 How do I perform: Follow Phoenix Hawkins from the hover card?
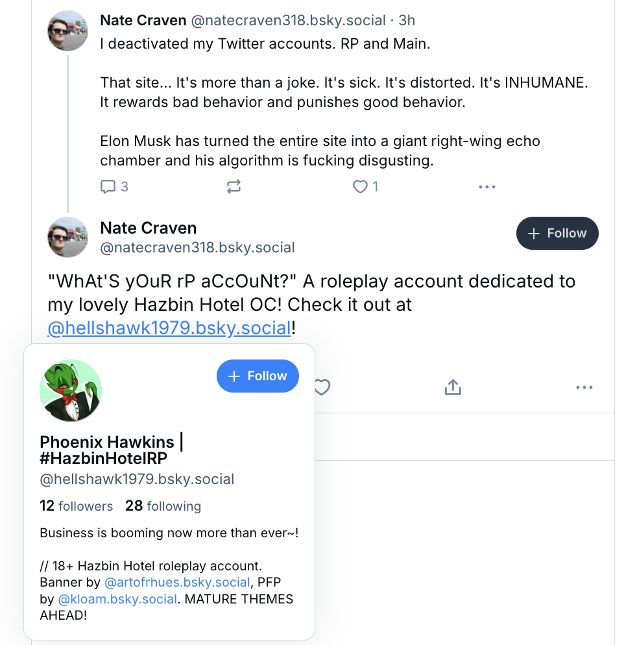click(x=258, y=376)
